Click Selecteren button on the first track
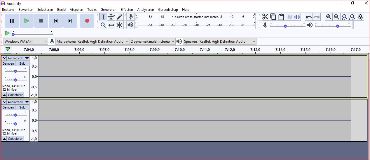 15,95
